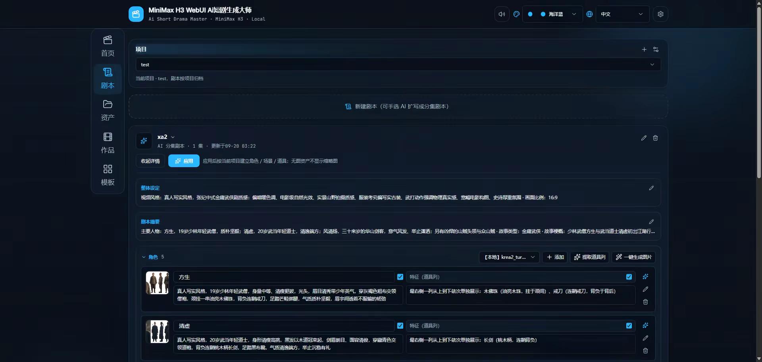The height and width of the screenshot is (362, 762).
Task: Click the MiniMax app logo icon
Action: click(136, 14)
